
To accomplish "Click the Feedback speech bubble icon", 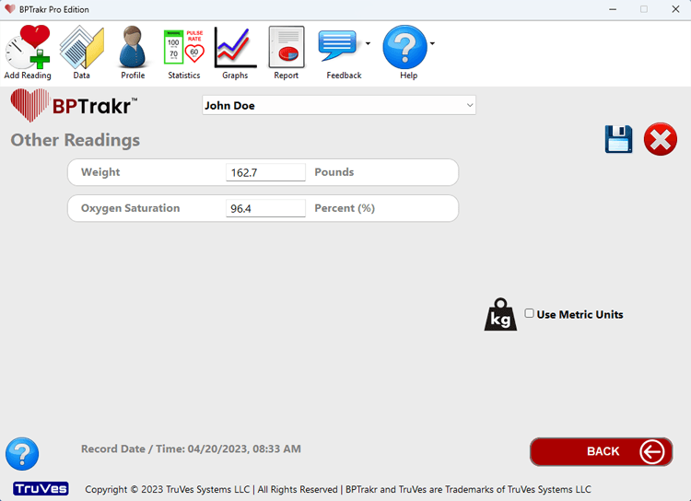I will (339, 46).
